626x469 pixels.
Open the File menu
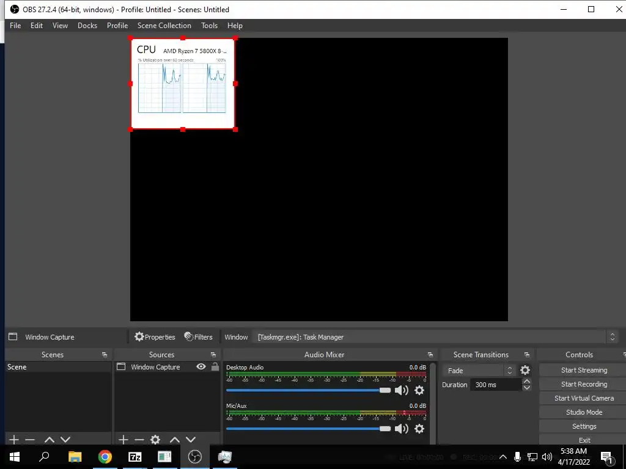point(15,26)
